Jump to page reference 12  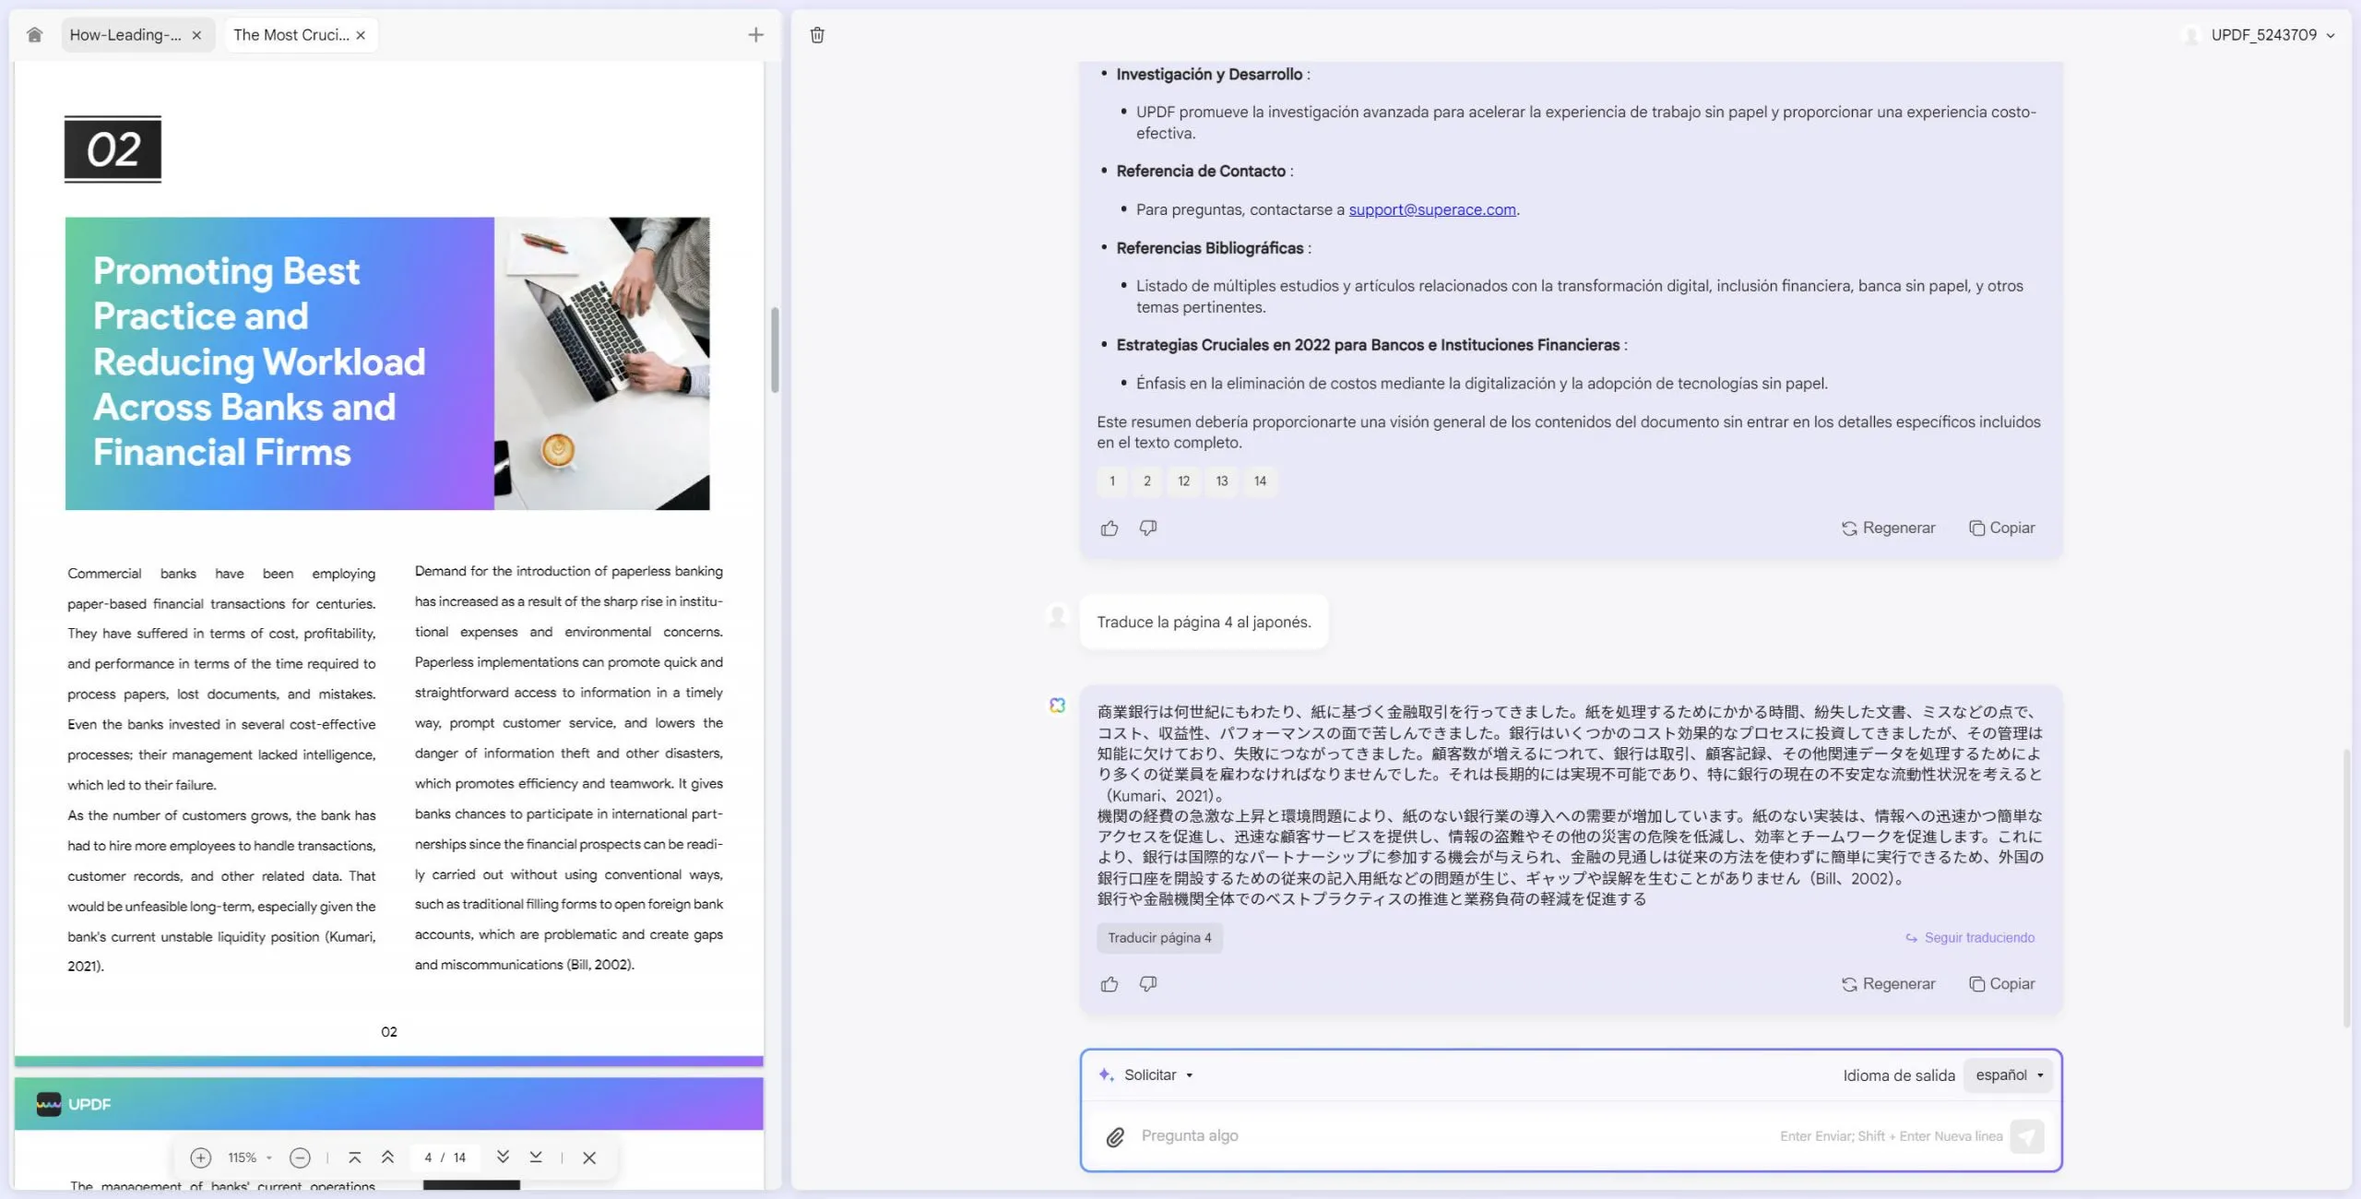1183,481
